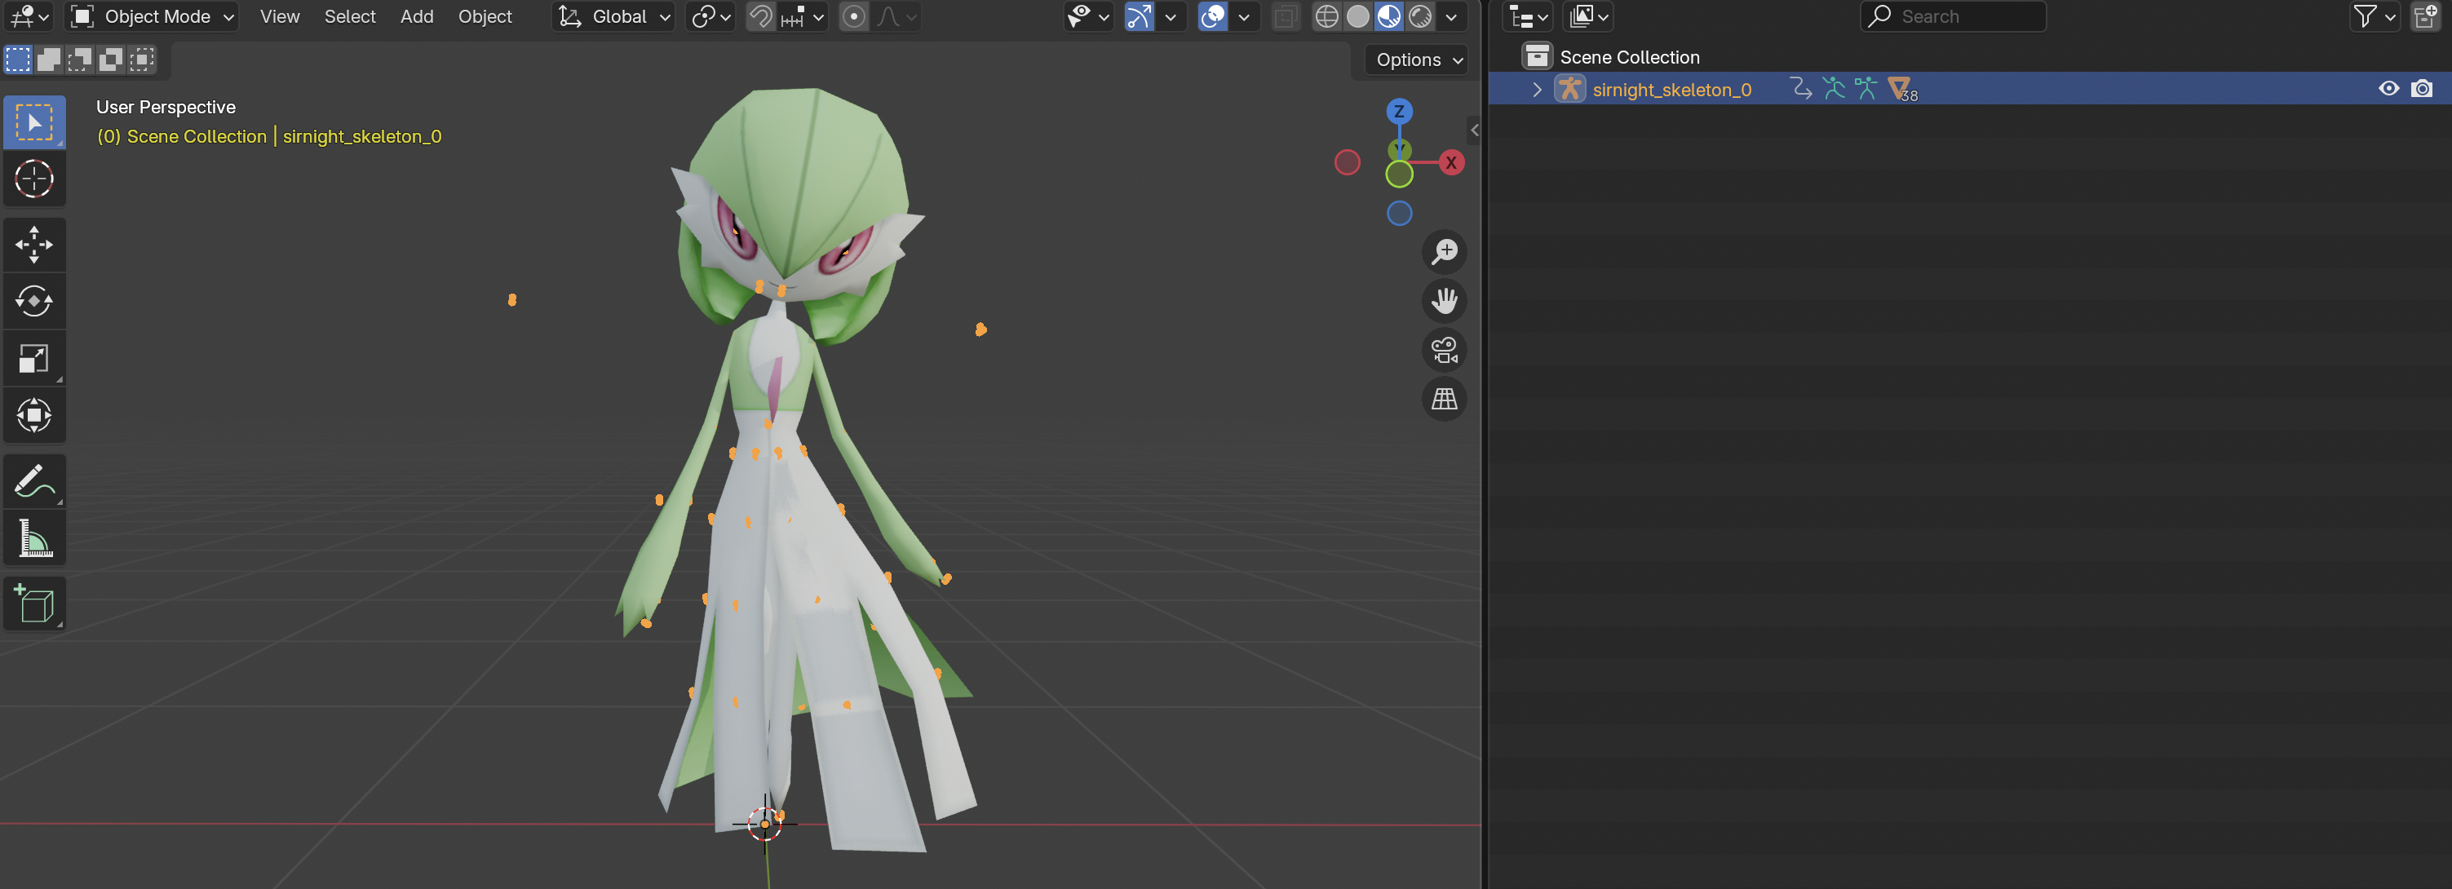Screen dimensions: 2452x889
Task: Toggle proportional editing
Action: 854,16
